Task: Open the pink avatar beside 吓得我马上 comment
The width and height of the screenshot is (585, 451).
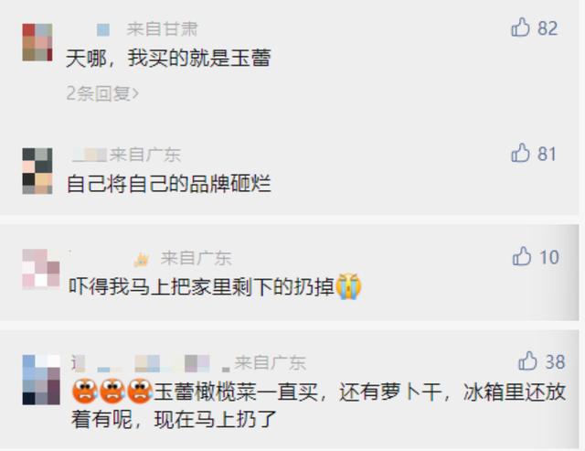Action: click(x=40, y=269)
